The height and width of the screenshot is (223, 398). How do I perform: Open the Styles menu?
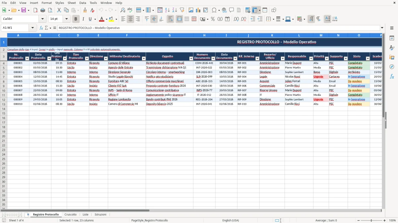[x=60, y=3]
